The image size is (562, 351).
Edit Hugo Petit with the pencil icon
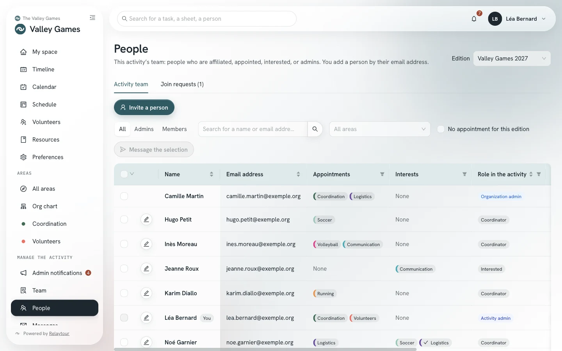pos(146,220)
